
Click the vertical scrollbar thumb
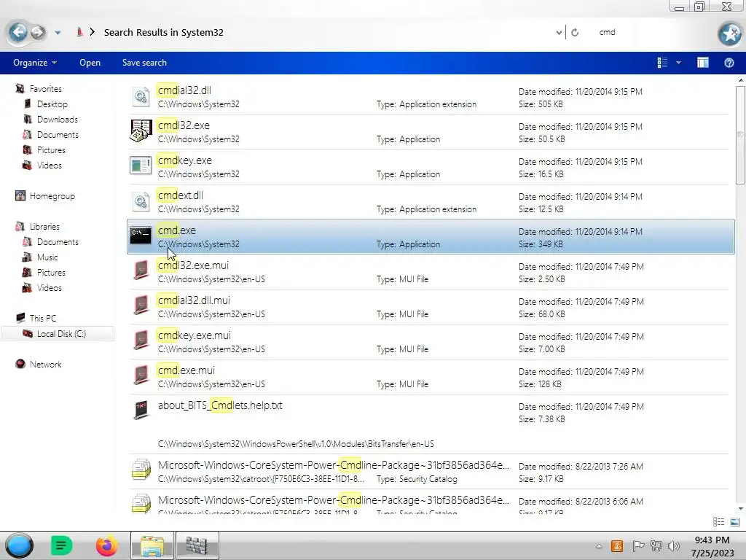pyautogui.click(x=740, y=135)
